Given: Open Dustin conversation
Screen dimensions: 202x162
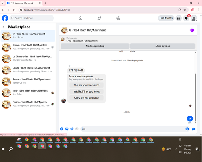Looking at the screenshot, I should [x=28, y=104].
